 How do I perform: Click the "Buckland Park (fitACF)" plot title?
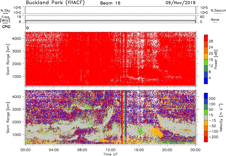click(55, 3)
